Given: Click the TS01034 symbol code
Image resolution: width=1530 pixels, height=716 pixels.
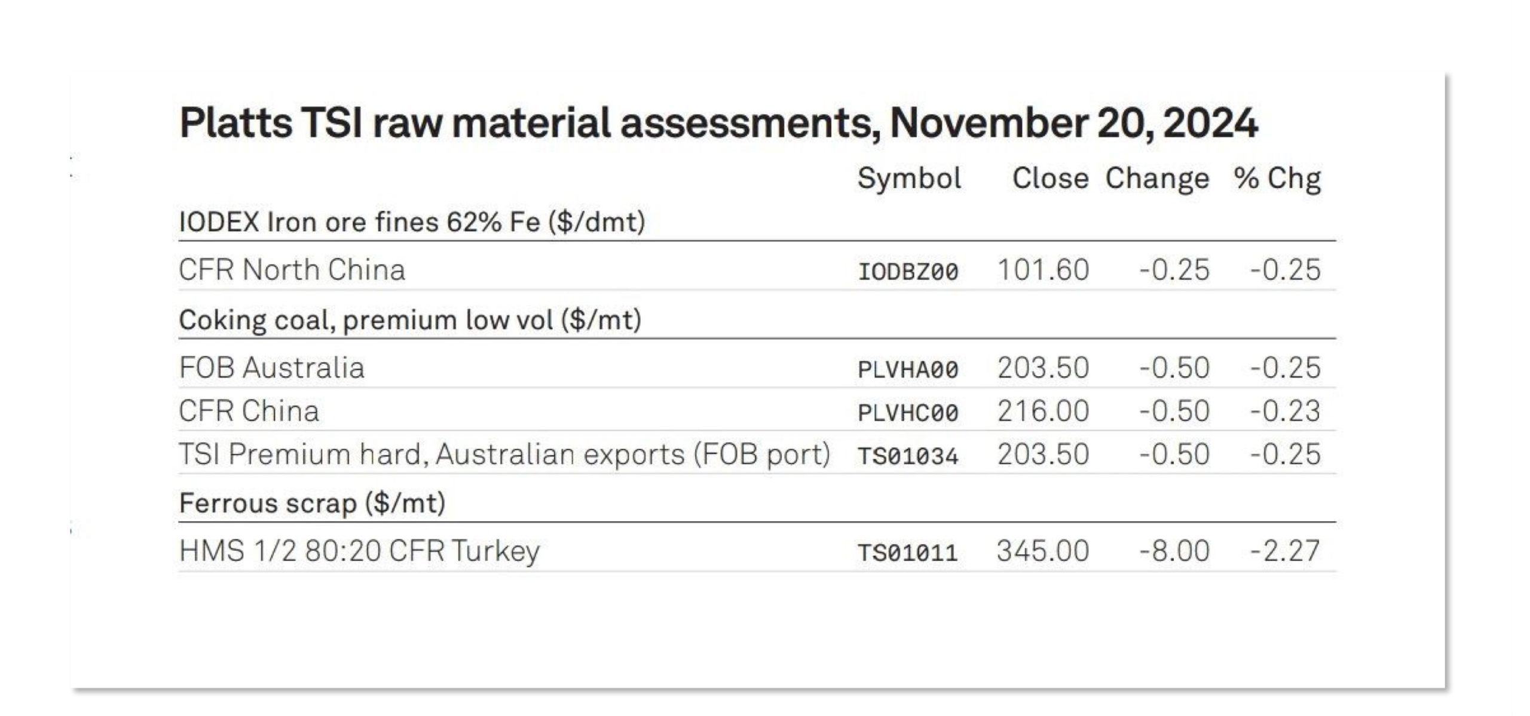Looking at the screenshot, I should click(x=908, y=457).
